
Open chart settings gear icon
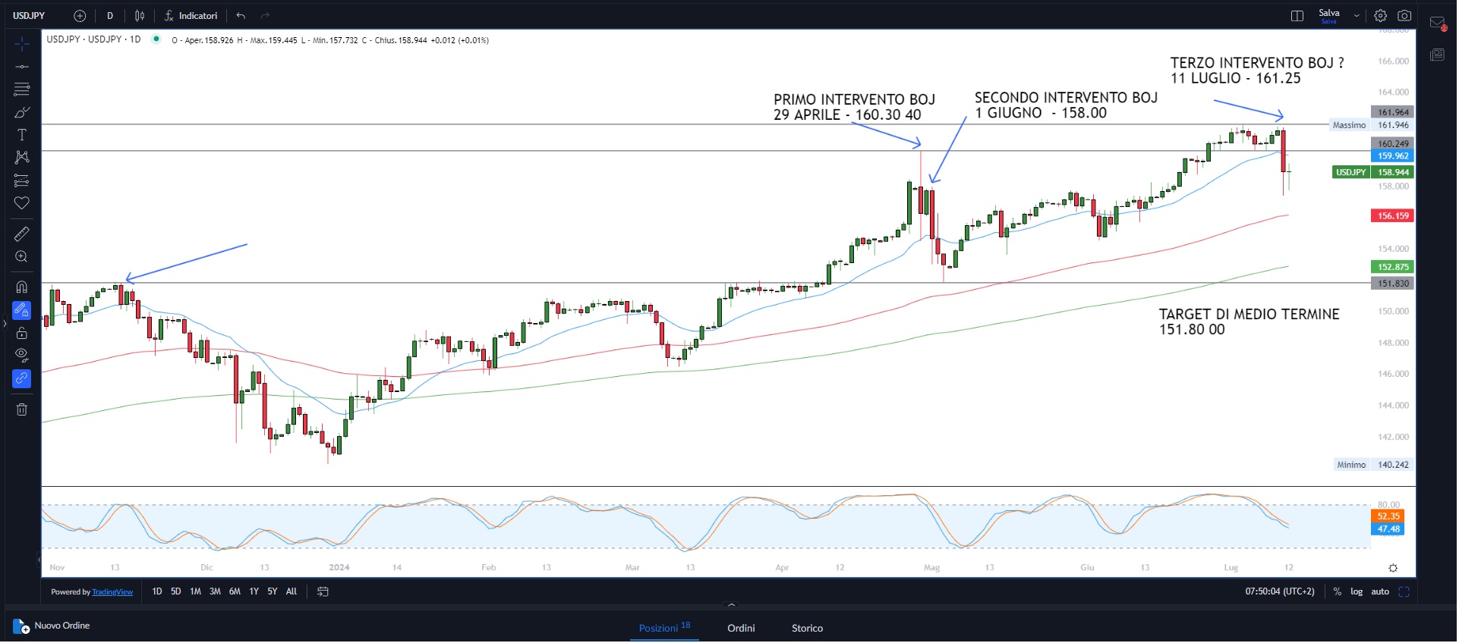point(1380,16)
